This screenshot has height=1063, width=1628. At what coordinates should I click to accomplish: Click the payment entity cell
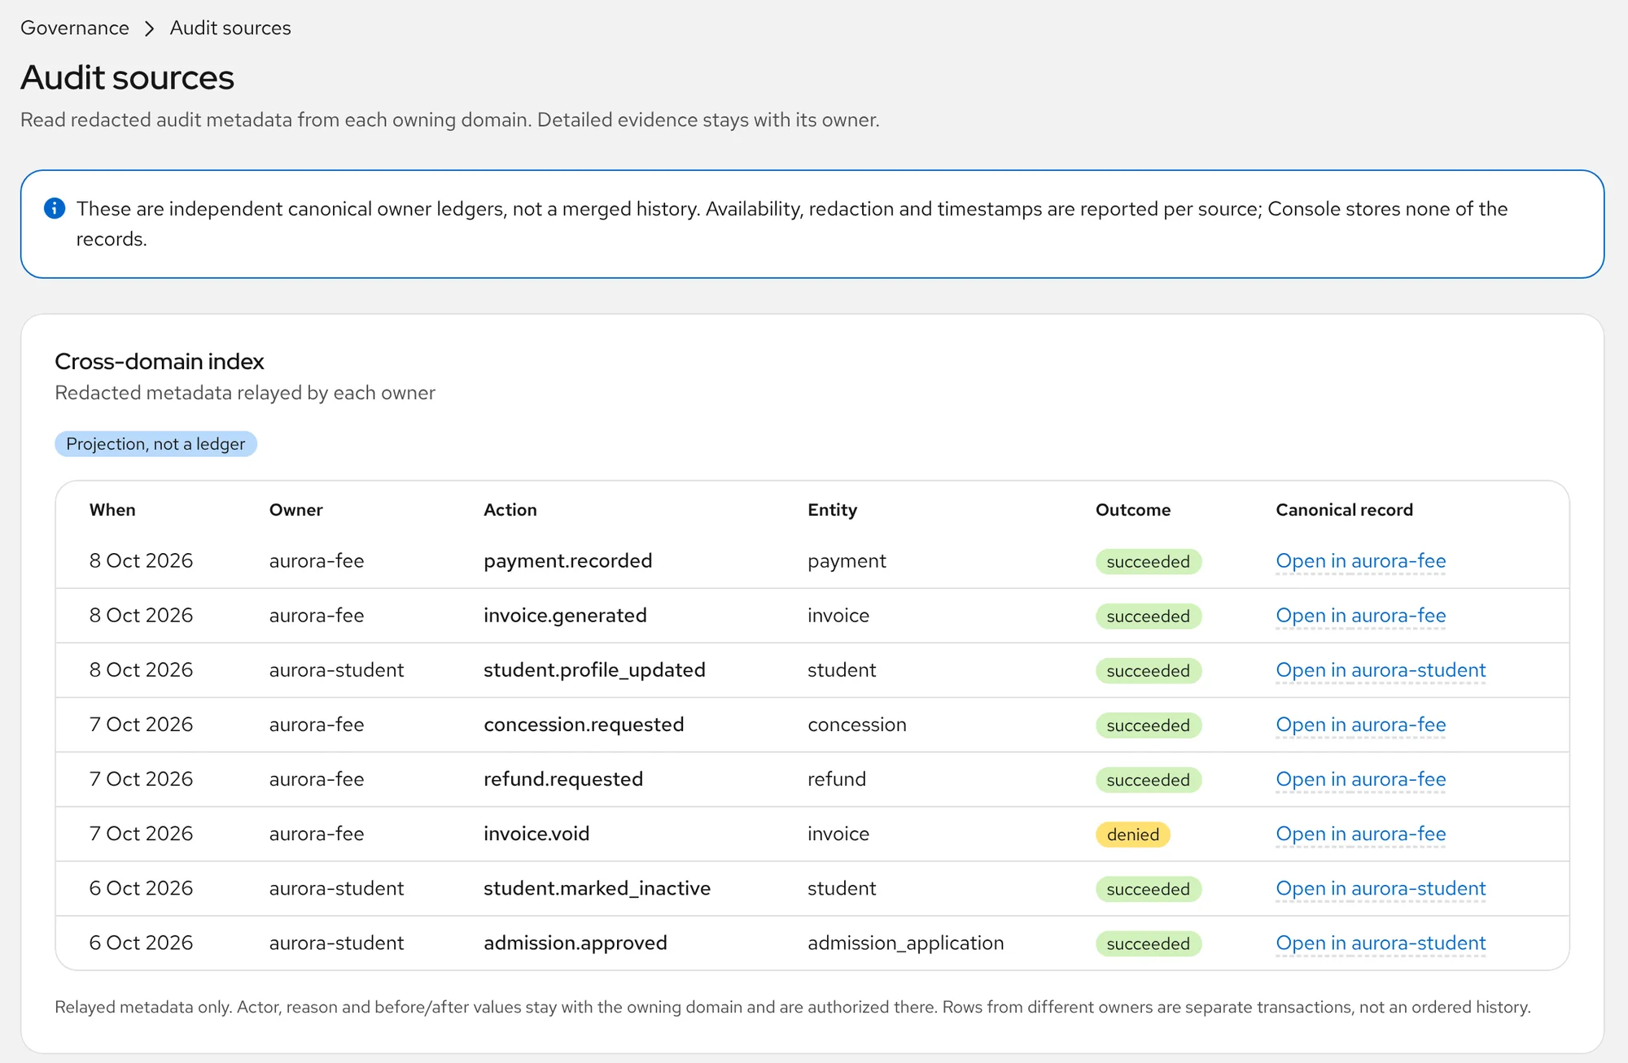pyautogui.click(x=847, y=561)
